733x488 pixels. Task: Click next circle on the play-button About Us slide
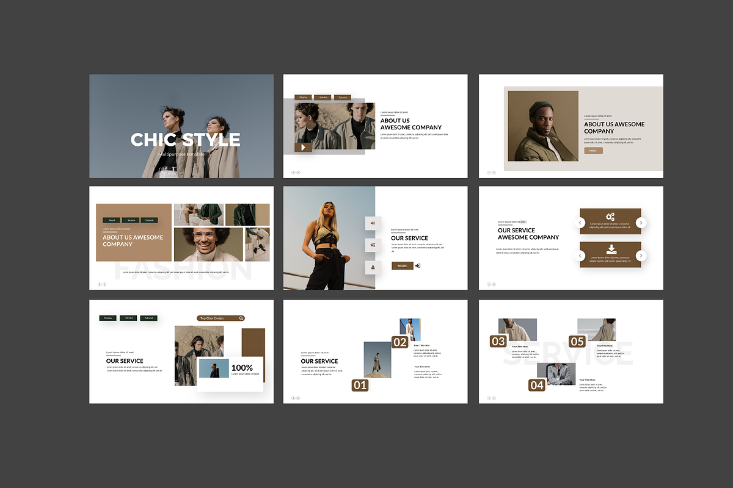(x=298, y=173)
